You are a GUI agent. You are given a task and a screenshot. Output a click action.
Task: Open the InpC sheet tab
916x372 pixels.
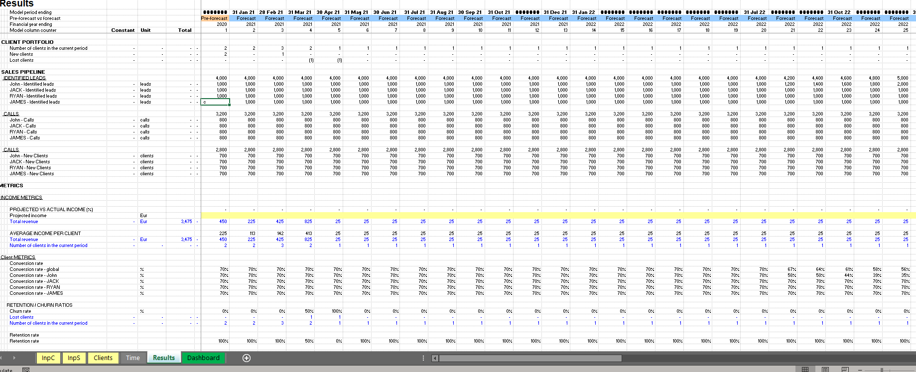pyautogui.click(x=48, y=358)
